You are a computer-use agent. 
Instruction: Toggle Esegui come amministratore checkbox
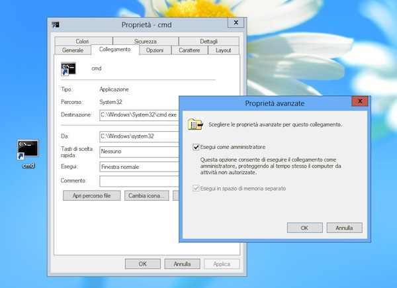(x=196, y=147)
